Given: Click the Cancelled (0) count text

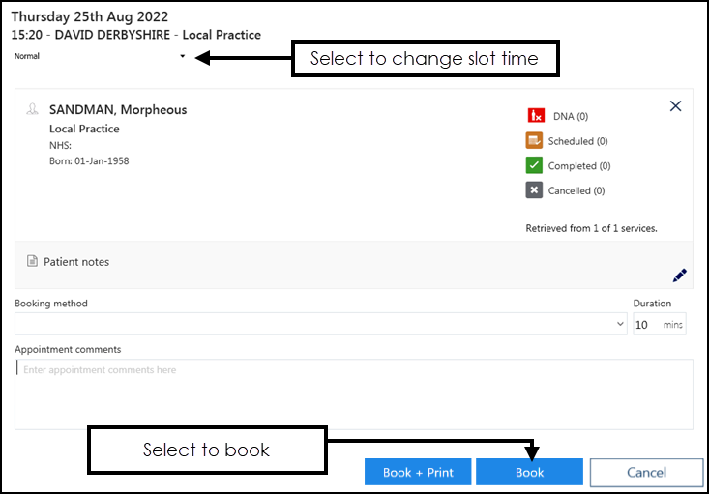Looking at the screenshot, I should [x=576, y=190].
